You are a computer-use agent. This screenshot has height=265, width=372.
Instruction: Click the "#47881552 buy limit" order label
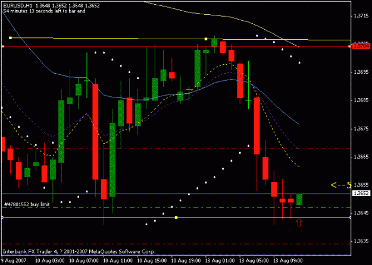click(x=27, y=204)
